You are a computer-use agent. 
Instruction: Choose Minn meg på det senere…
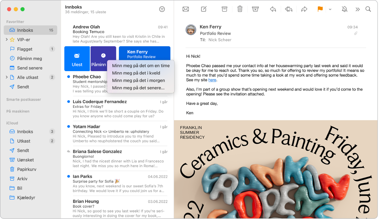pos(141,88)
